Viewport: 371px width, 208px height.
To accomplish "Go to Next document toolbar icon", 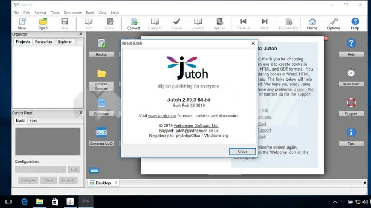I will pyautogui.click(x=265, y=23).
